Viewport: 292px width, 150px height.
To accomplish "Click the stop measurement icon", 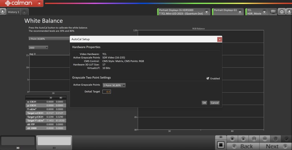I will pyautogui.click(x=232, y=139).
